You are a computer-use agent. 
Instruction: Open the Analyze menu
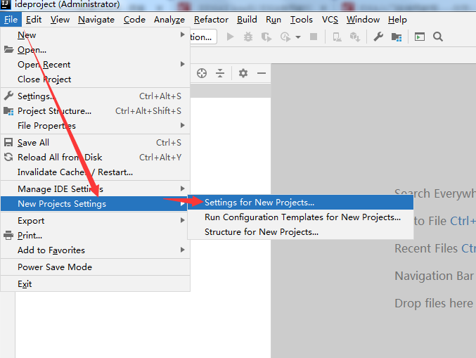point(169,20)
